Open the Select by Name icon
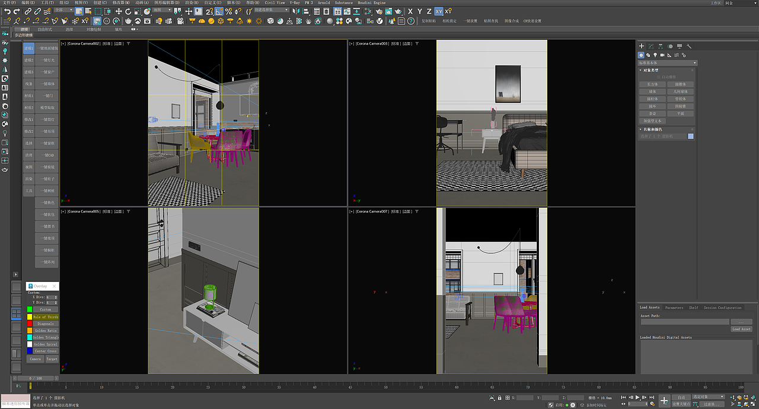The image size is (759, 409). 88,11
